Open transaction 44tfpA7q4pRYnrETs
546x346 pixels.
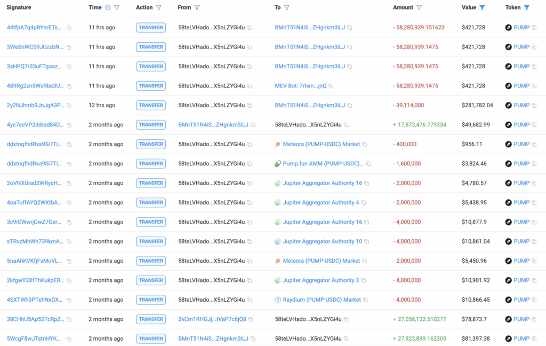pyautogui.click(x=34, y=28)
